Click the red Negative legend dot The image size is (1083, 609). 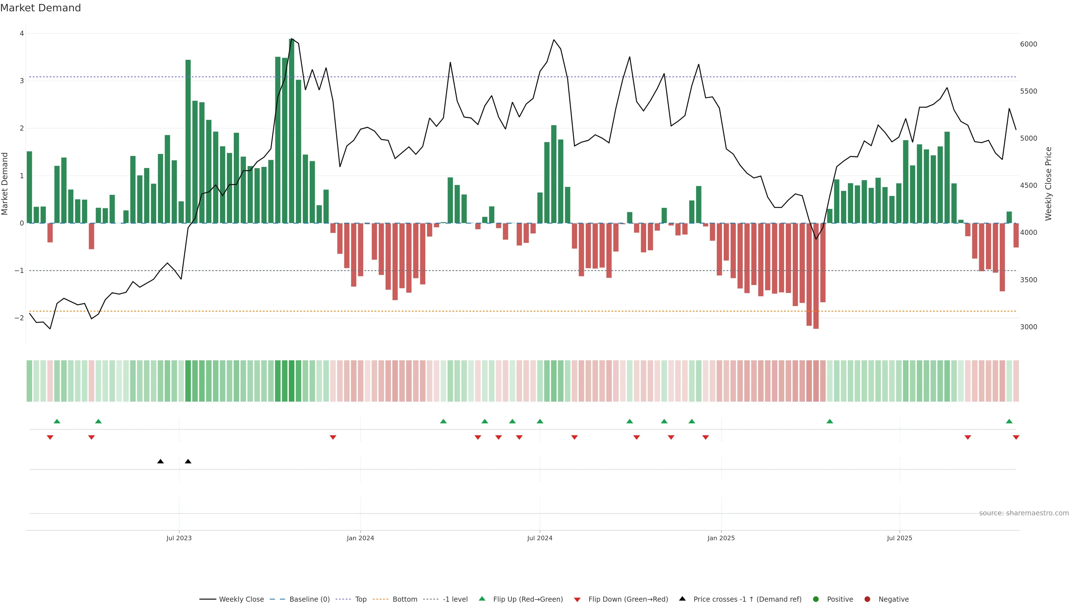pos(867,599)
